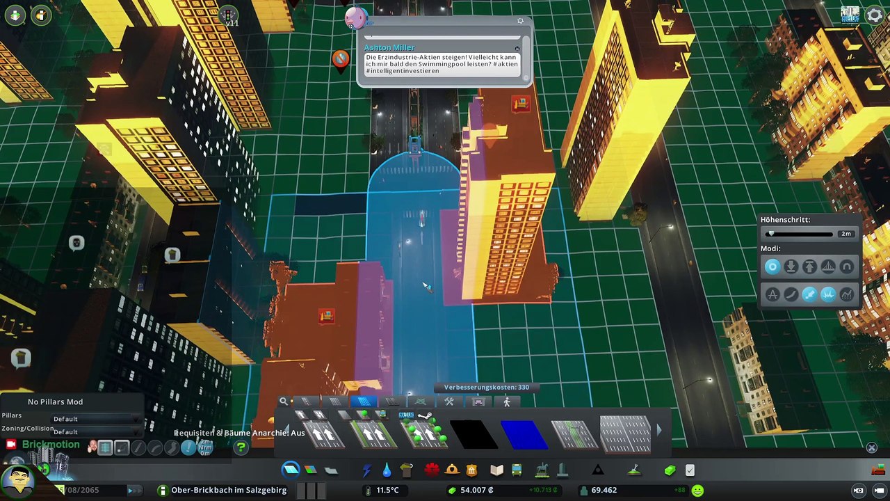Switch to the small roads tab
The image size is (890, 501).
pos(306,401)
